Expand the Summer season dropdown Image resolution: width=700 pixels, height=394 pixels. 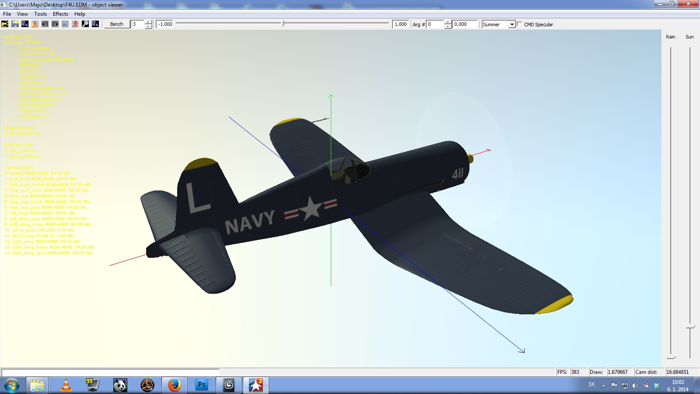(512, 25)
